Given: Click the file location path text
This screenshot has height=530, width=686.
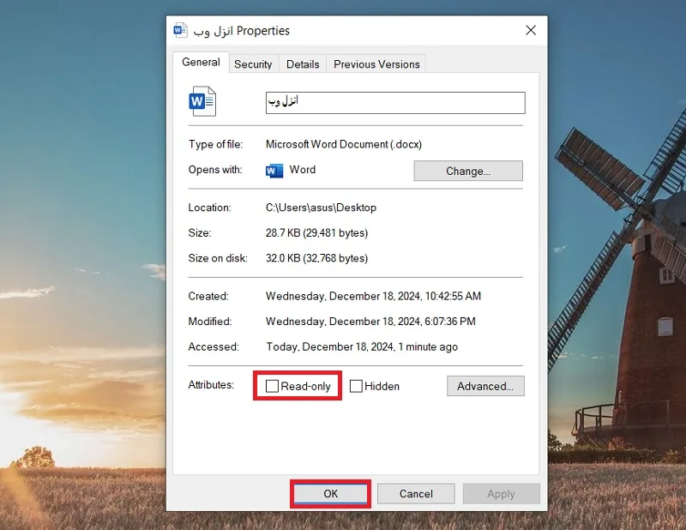Looking at the screenshot, I should (321, 208).
